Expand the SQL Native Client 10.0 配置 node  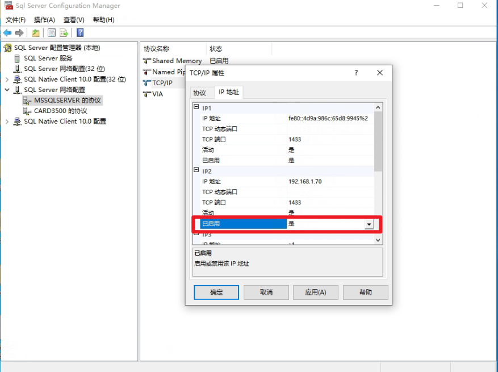click(x=7, y=122)
